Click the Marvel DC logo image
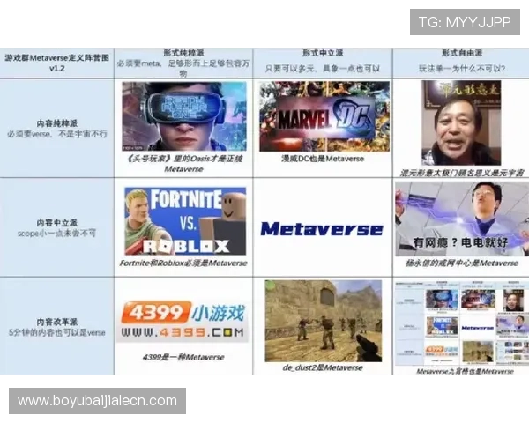 [324, 116]
